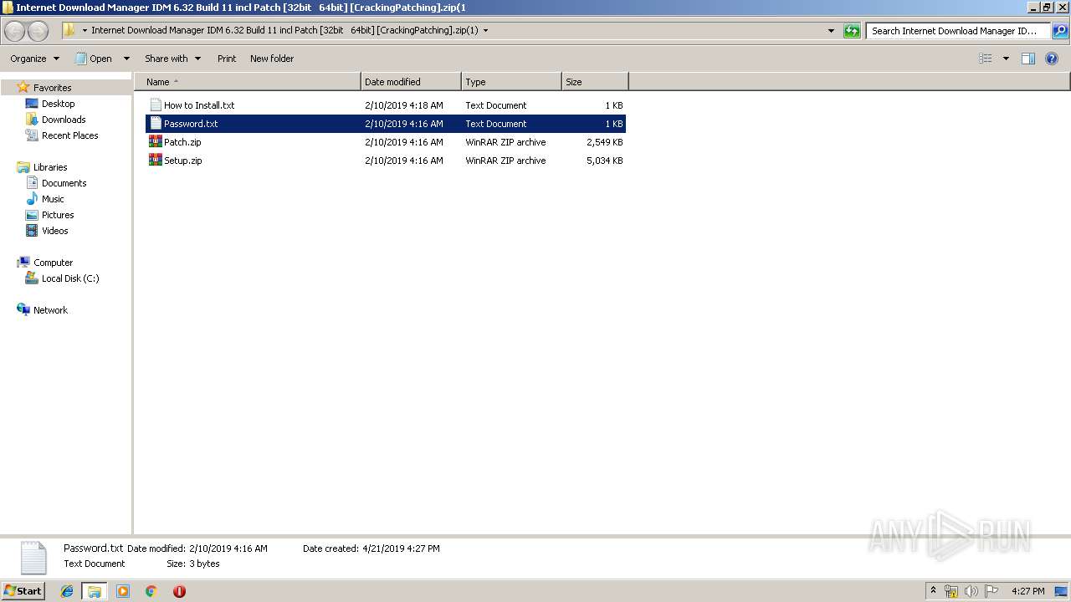Click Windows Explorer taskbar icon

coord(95,591)
